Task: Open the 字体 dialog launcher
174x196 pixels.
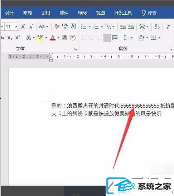Action: 75,49
